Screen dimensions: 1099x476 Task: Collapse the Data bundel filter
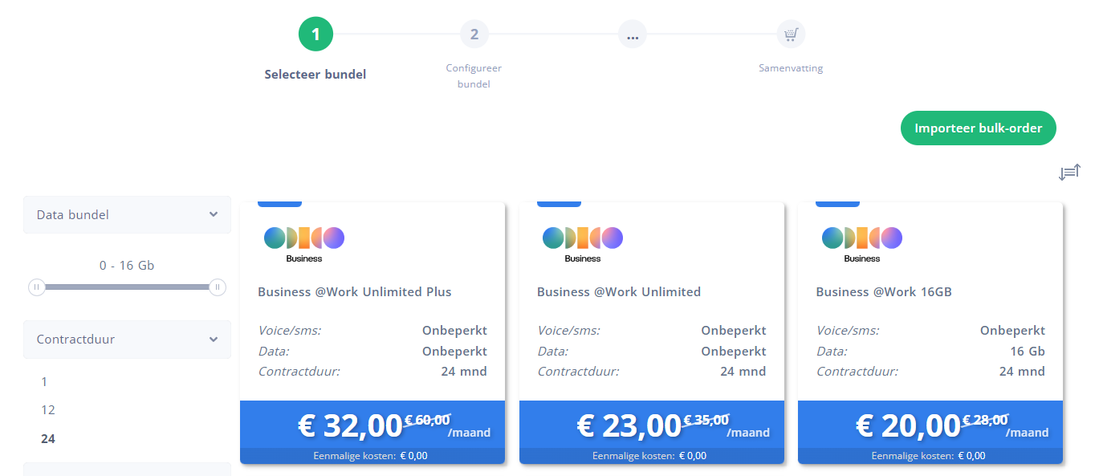(x=127, y=215)
